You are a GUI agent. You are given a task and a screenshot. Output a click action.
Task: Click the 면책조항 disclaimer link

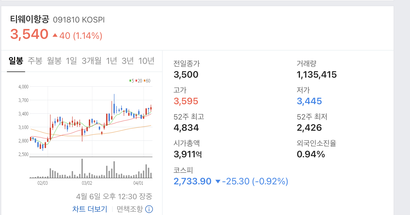[x=130, y=209]
